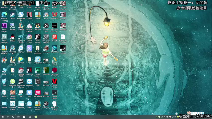Launch the Prognostic game shortcut
Viewport: 212px width, 119px height.
click(46, 70)
